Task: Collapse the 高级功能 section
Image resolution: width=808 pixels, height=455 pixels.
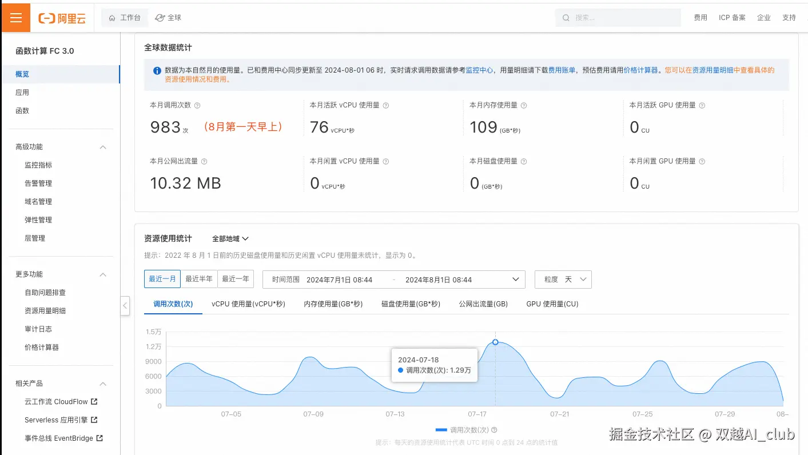Action: click(x=103, y=147)
